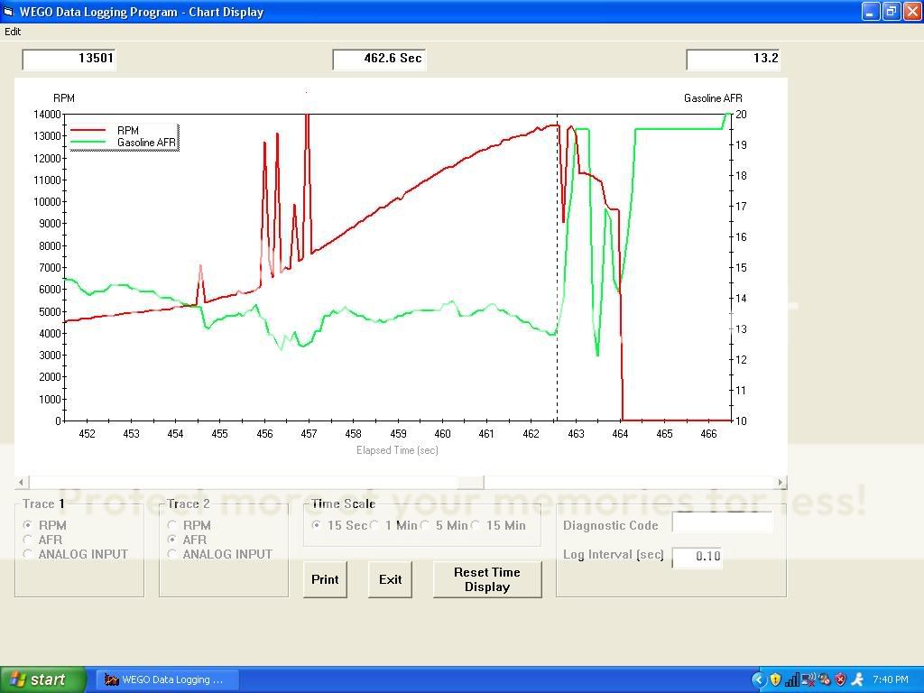Viewport: 924px width, 693px height.
Task: Restore down the WEGO window
Action: [x=891, y=12]
